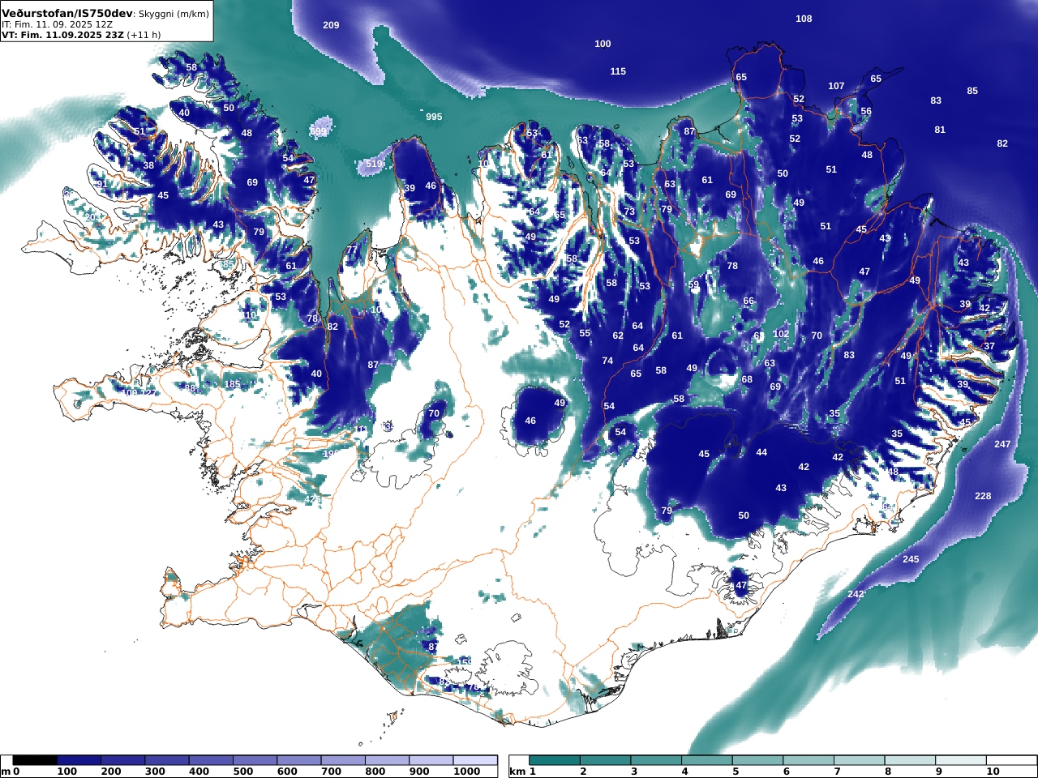Screen dimensions: 1038x778
Task: Click the '(+11 h)' forecast offset text
Action: coord(144,35)
